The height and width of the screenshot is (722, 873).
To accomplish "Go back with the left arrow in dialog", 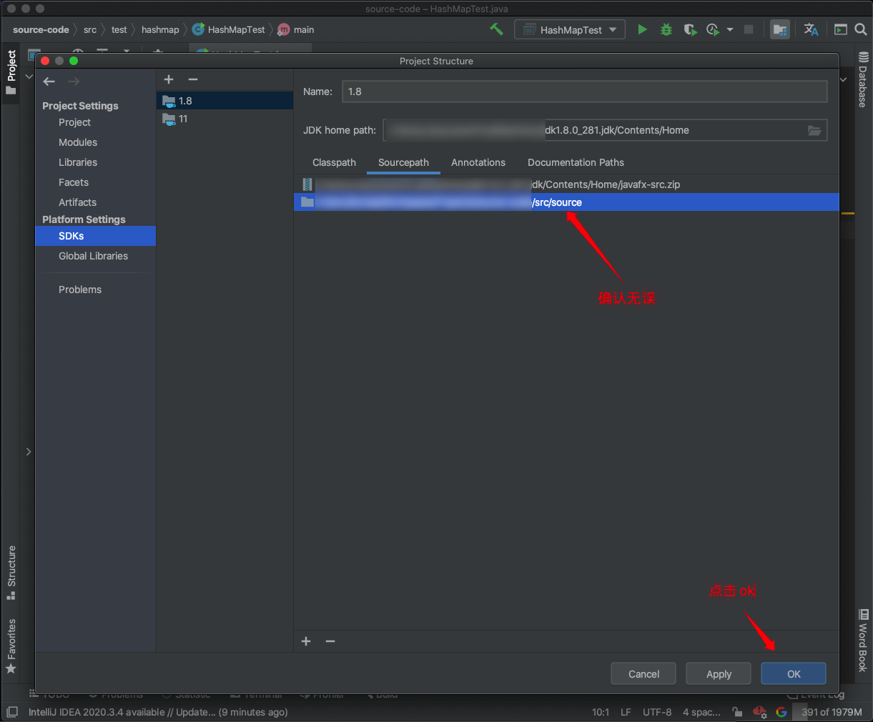I will pos(49,81).
